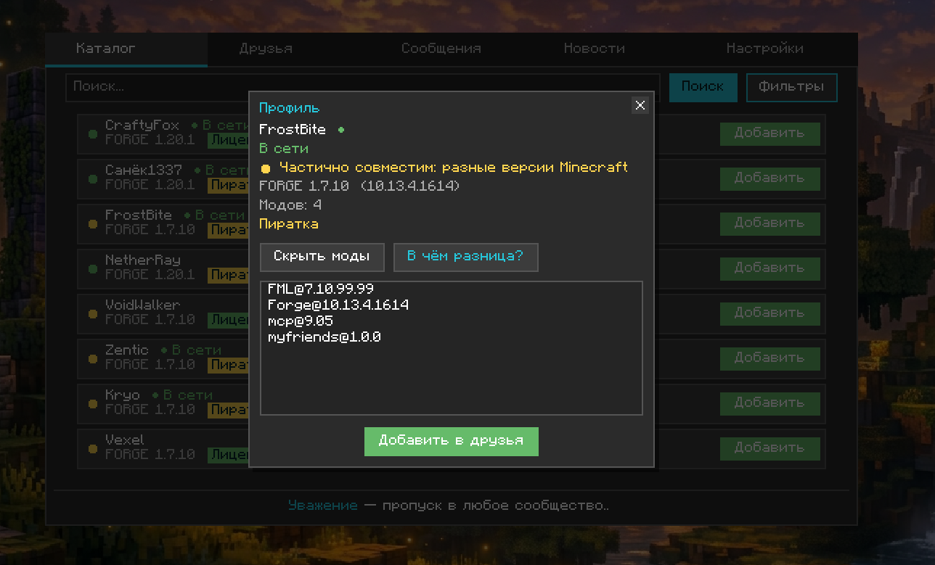Click the Forge@10.13.4.1614 mod entry
935x565 pixels.
338,305
